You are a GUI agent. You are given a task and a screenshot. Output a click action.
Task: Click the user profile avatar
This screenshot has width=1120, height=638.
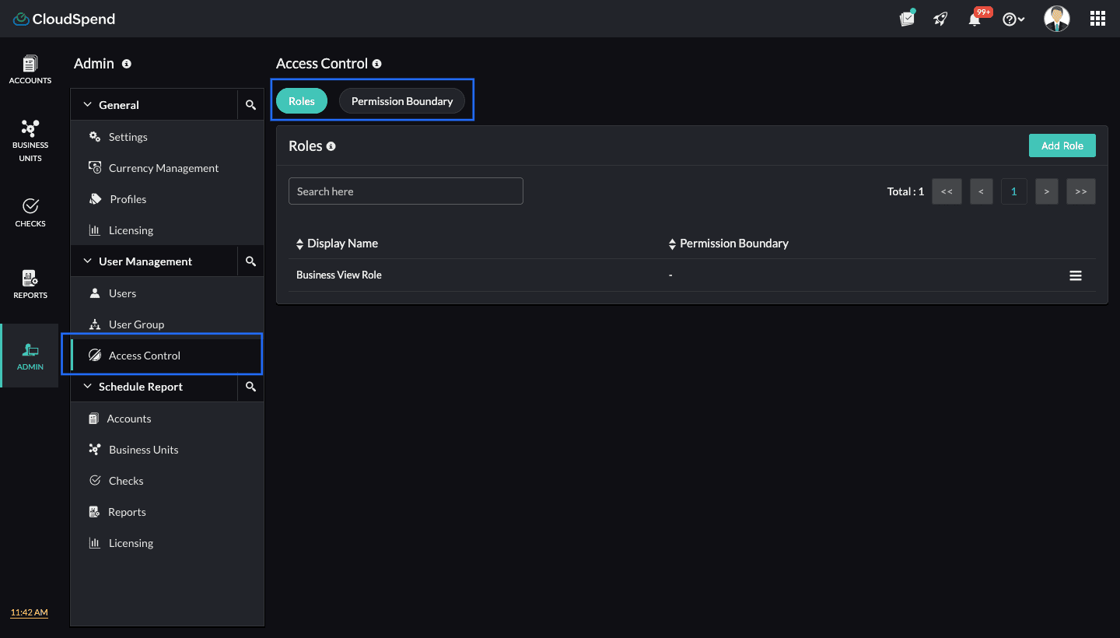click(x=1056, y=19)
